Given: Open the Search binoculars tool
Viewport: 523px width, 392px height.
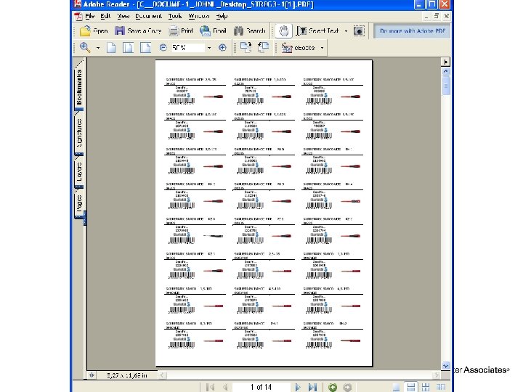Looking at the screenshot, I should (x=249, y=31).
